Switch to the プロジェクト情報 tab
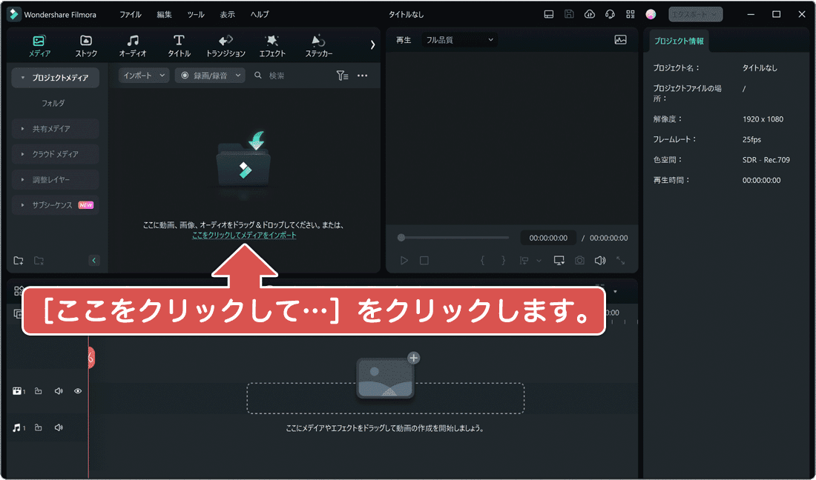816x480 pixels. pos(678,41)
